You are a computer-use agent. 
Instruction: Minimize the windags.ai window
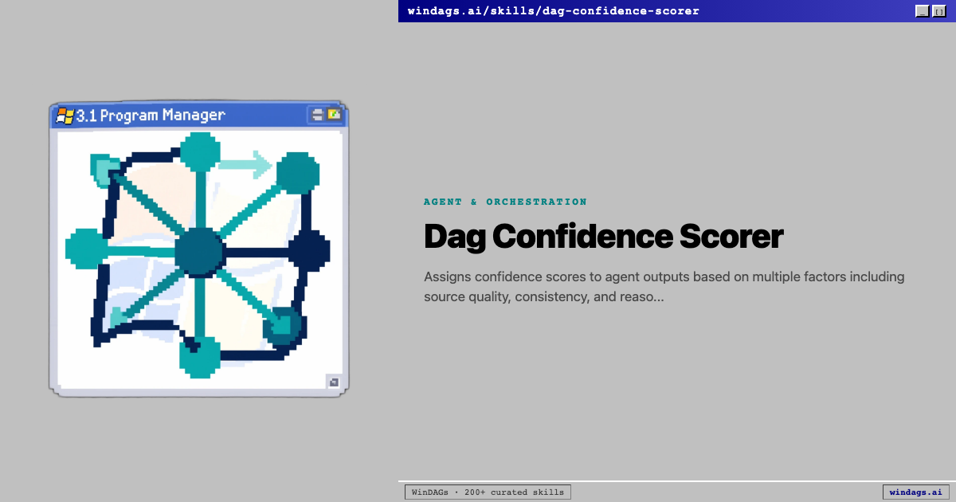[x=923, y=11]
